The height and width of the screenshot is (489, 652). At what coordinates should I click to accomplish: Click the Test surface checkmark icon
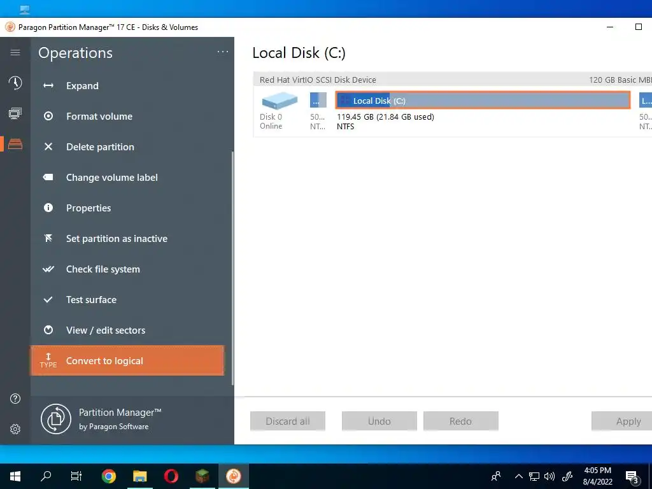[48, 299]
